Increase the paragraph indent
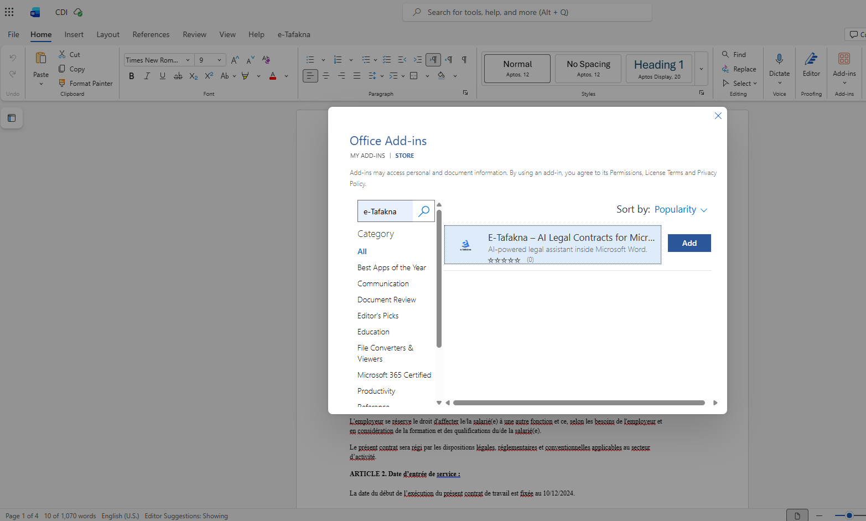This screenshot has height=521, width=866. pos(418,60)
